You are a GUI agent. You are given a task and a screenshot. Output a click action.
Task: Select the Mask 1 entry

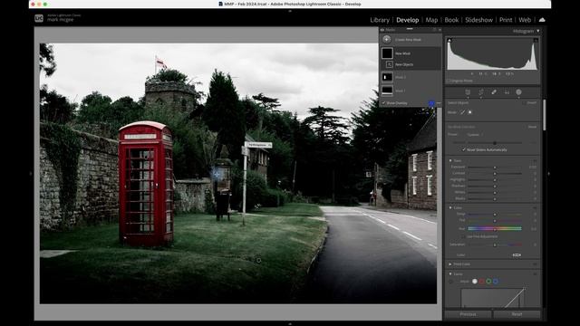411,91
